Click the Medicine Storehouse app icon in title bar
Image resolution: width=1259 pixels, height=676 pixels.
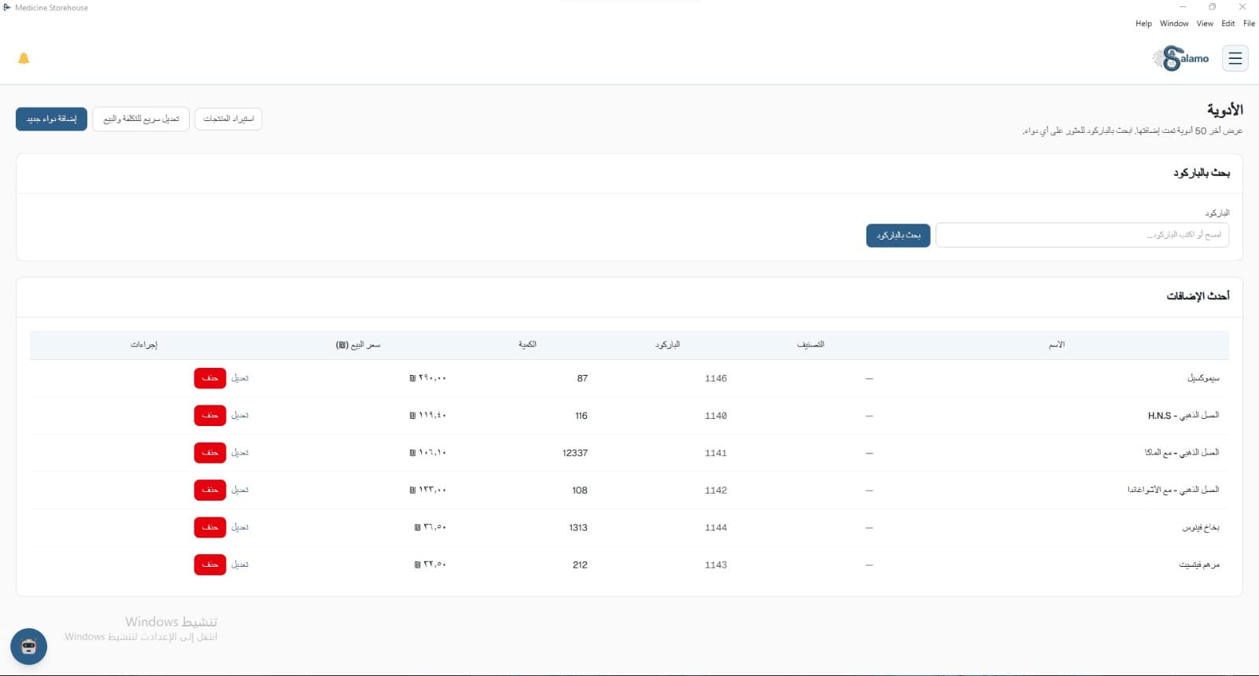point(7,8)
